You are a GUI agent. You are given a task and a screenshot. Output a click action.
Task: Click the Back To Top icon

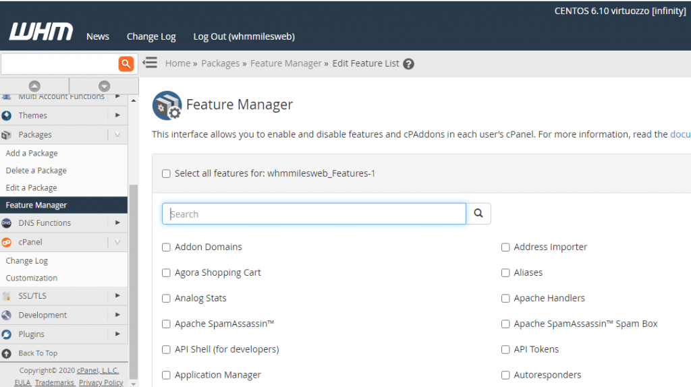[7, 353]
